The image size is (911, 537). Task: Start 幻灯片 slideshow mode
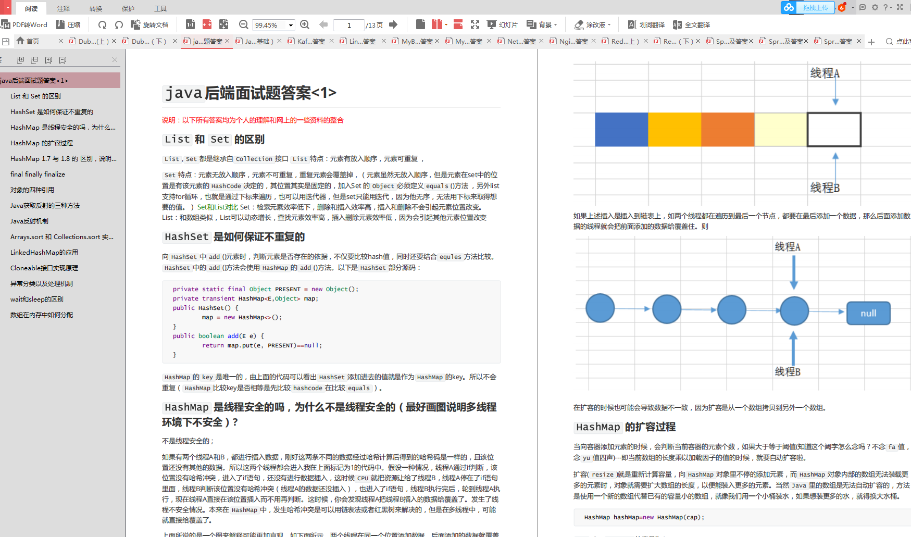coord(503,24)
